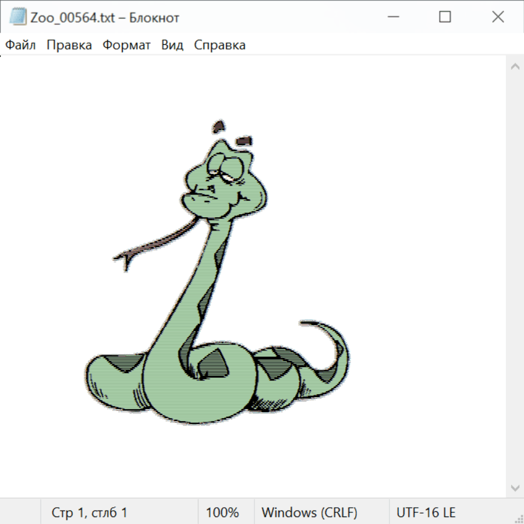Open the Справка menu
The width and height of the screenshot is (524, 524).
[x=219, y=45]
